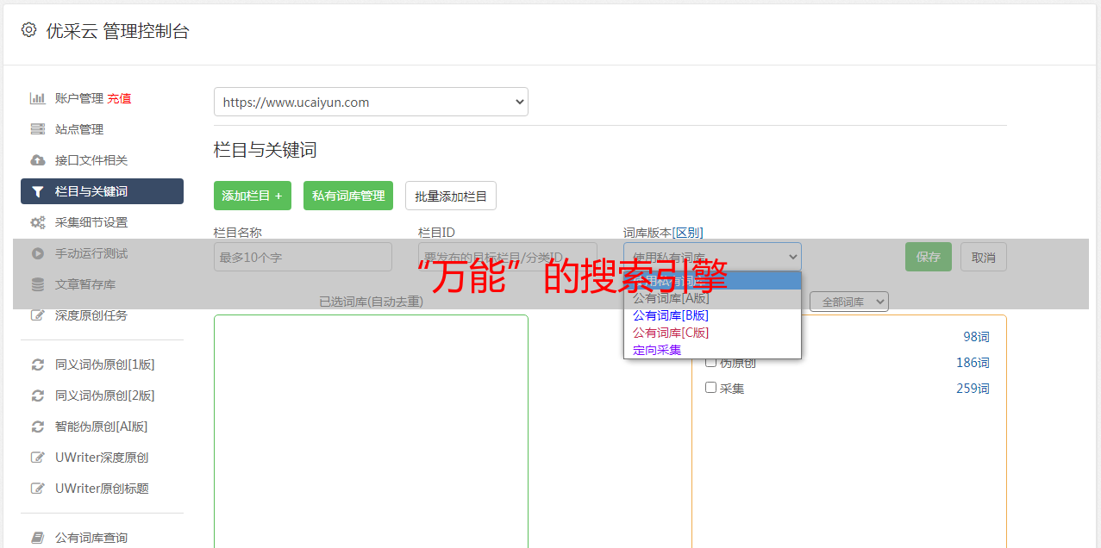Open the 全部词库 filter dropdown
The height and width of the screenshot is (548, 1101).
[x=849, y=302]
